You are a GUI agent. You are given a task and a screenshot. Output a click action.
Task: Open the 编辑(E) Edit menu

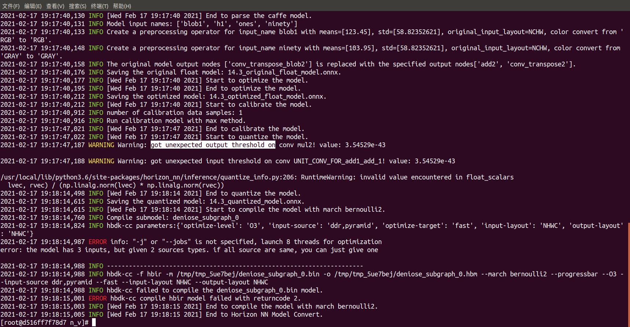33,6
